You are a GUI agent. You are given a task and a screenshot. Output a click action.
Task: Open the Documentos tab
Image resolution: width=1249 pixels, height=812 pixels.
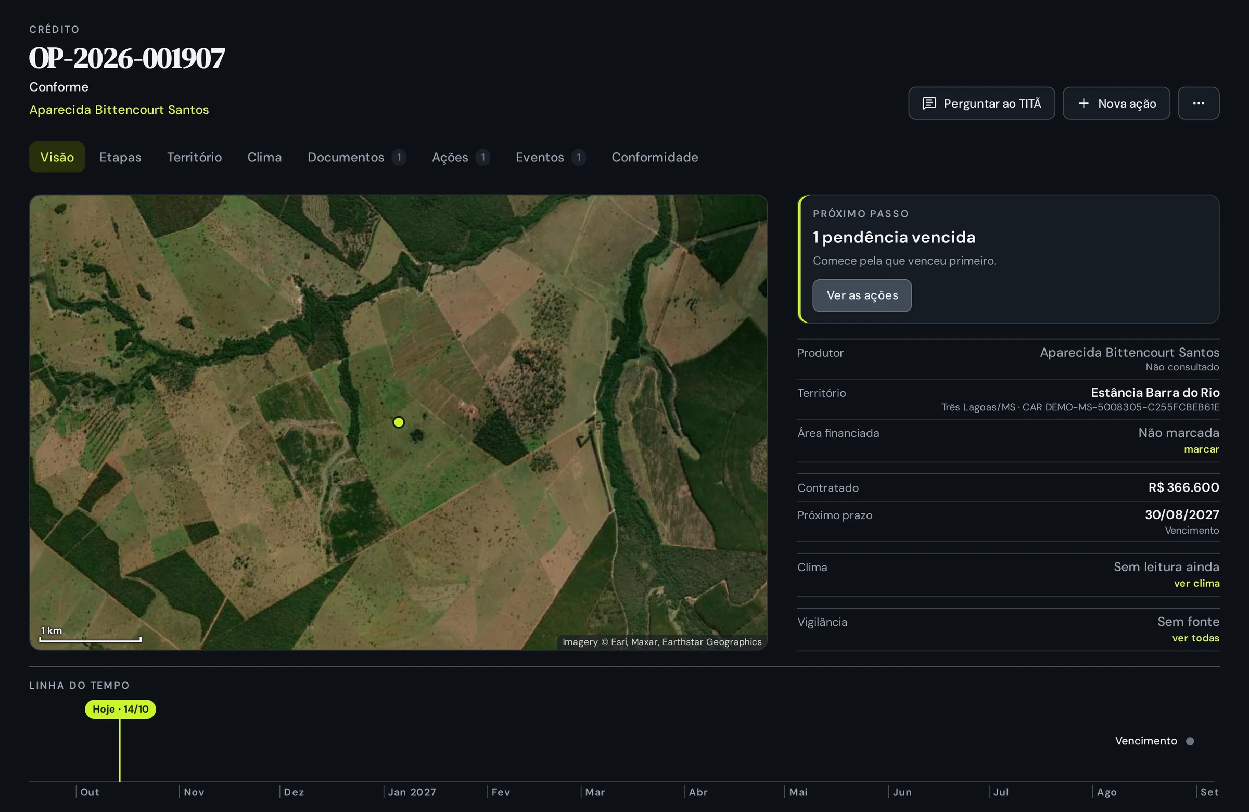pos(356,157)
